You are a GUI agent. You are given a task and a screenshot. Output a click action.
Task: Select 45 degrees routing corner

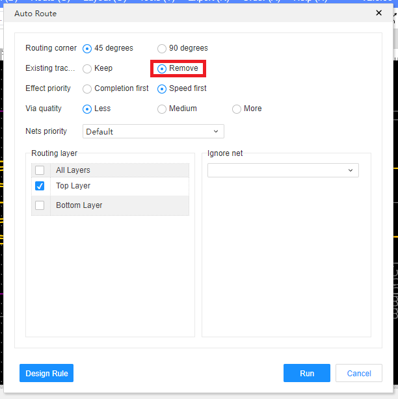pos(87,48)
